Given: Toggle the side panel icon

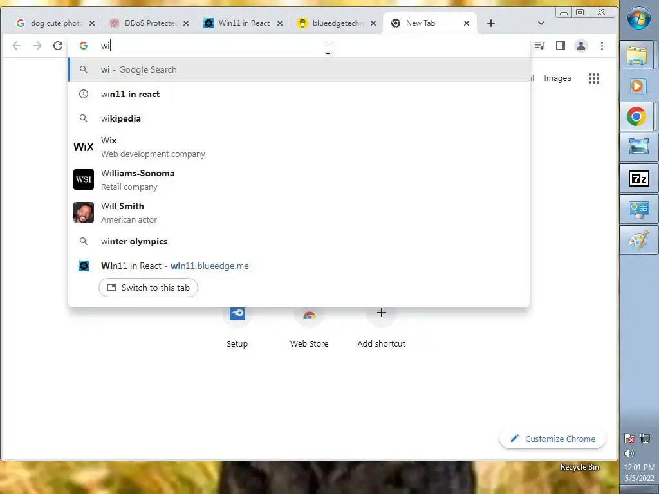Looking at the screenshot, I should tap(561, 46).
